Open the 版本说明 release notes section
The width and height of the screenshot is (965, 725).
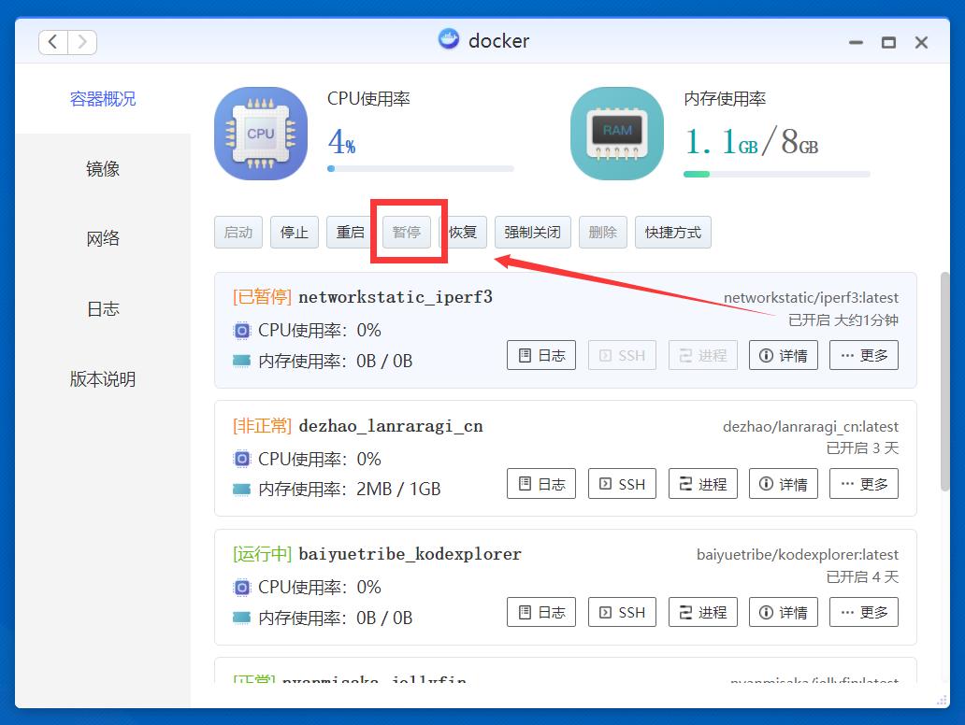[103, 379]
